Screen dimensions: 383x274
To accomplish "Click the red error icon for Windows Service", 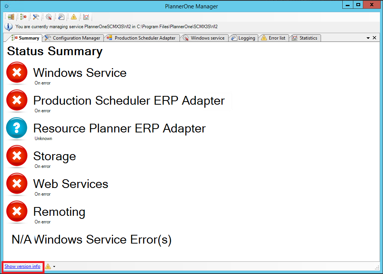I will point(17,72).
